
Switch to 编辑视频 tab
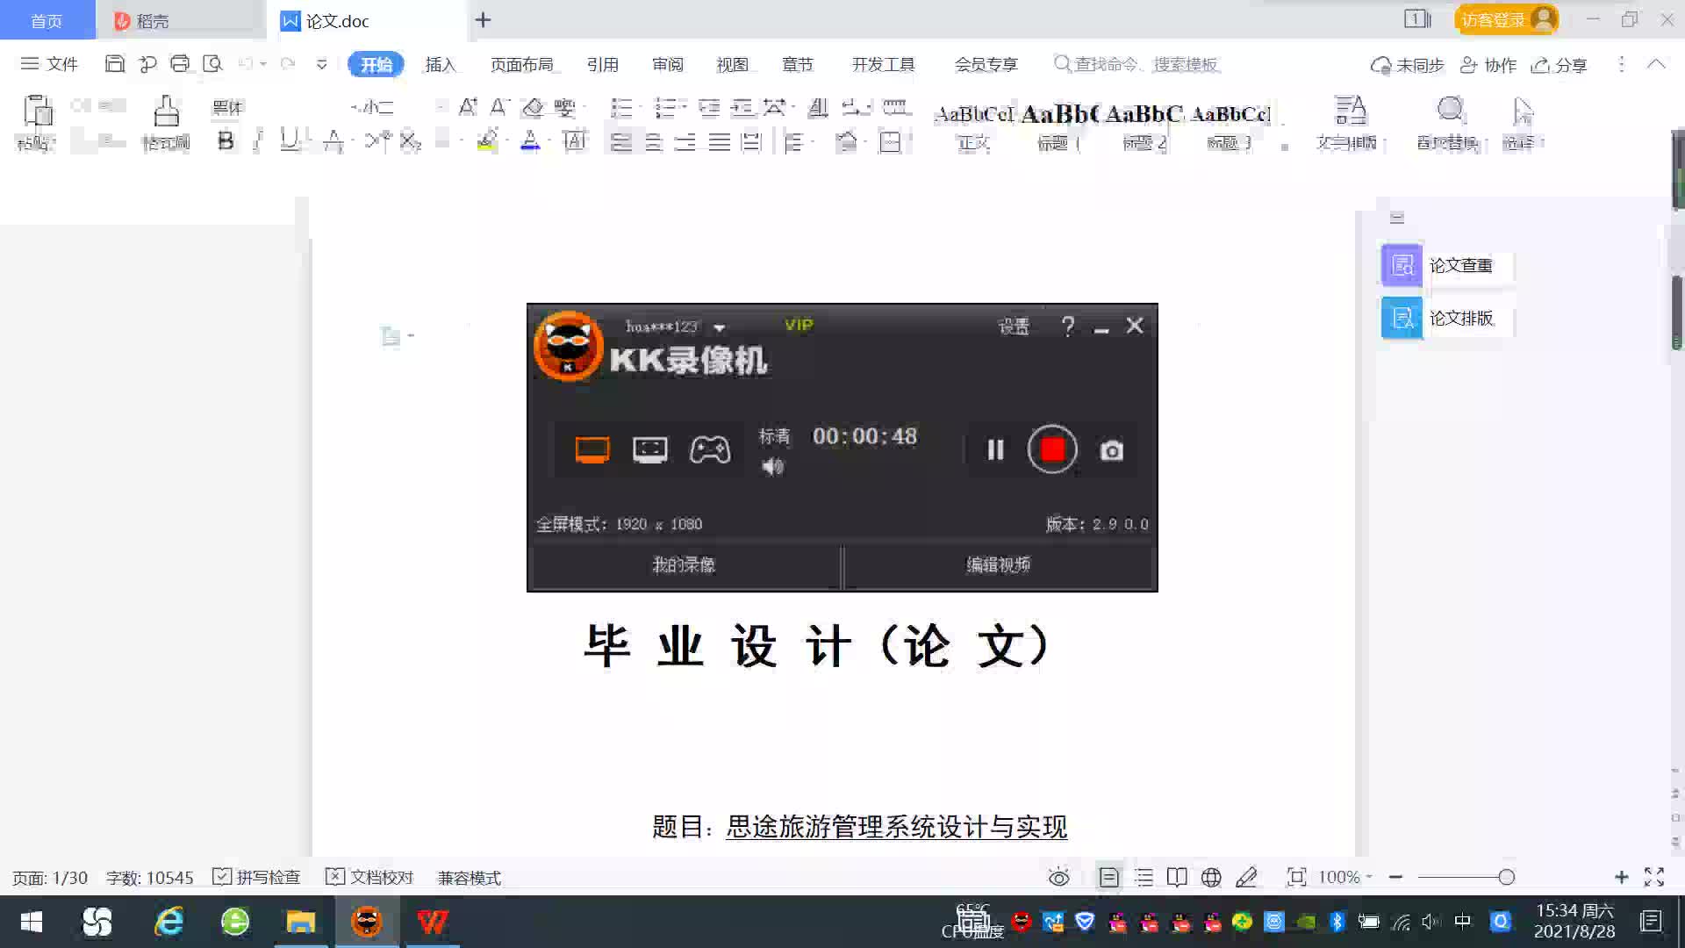coord(998,565)
